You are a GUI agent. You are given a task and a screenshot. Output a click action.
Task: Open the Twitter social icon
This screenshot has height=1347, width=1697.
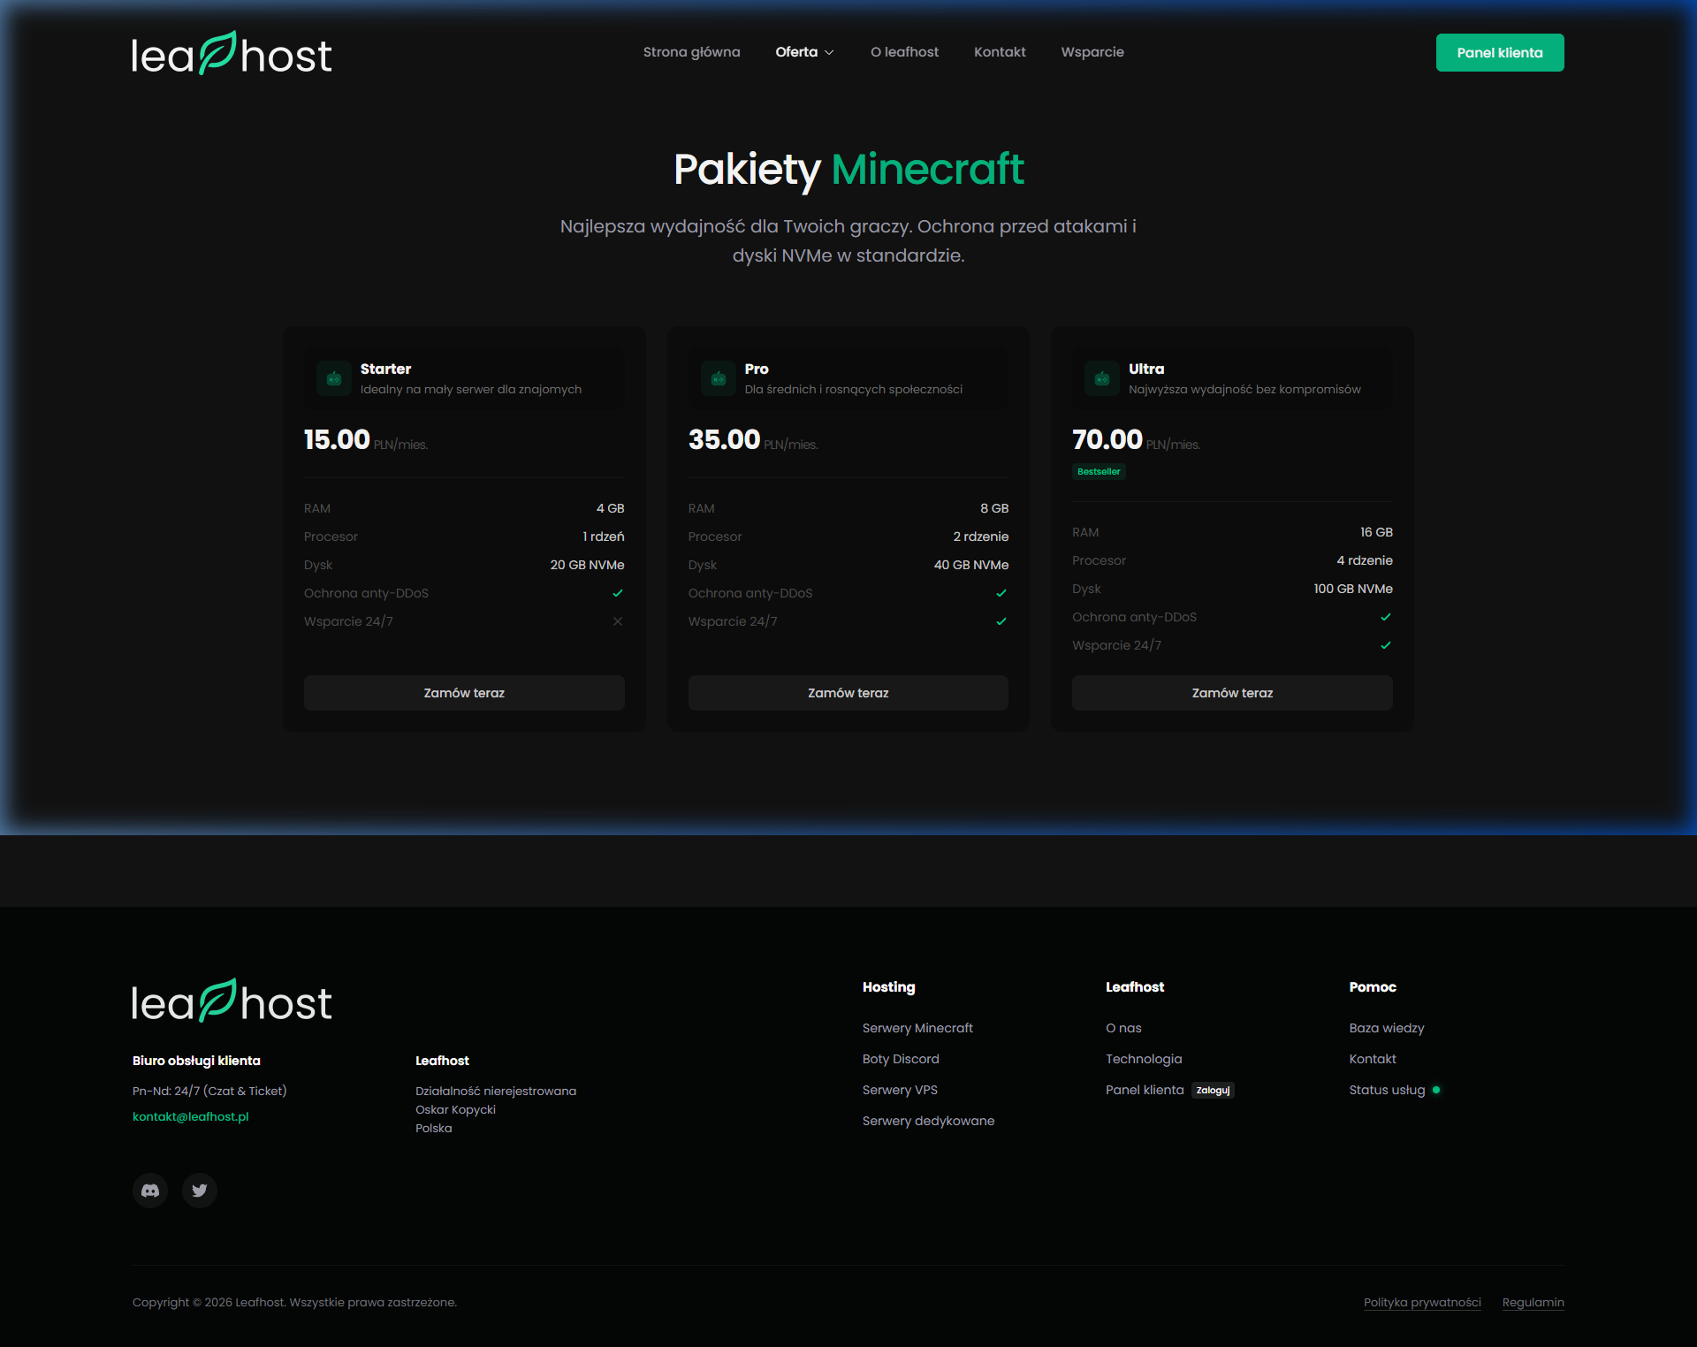200,1191
